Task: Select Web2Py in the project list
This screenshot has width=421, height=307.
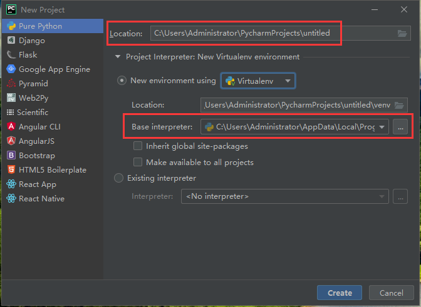Action: tap(33, 98)
